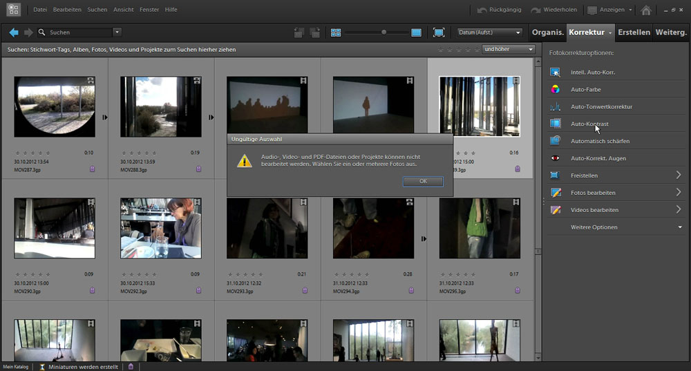
Task: Switch to the Organis. tab
Action: 548,32
